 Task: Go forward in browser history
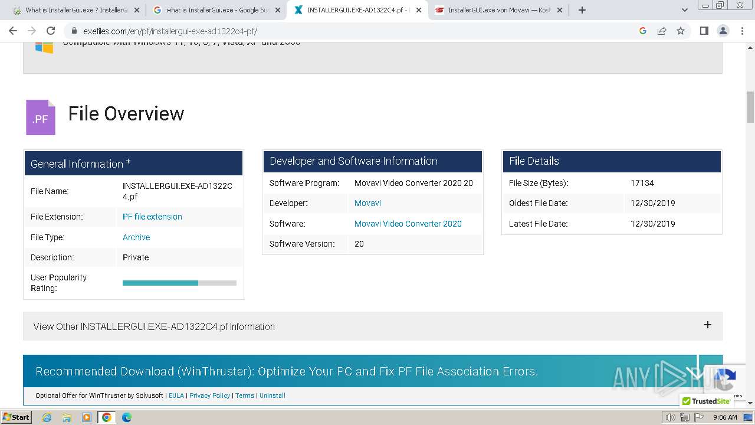pos(32,31)
